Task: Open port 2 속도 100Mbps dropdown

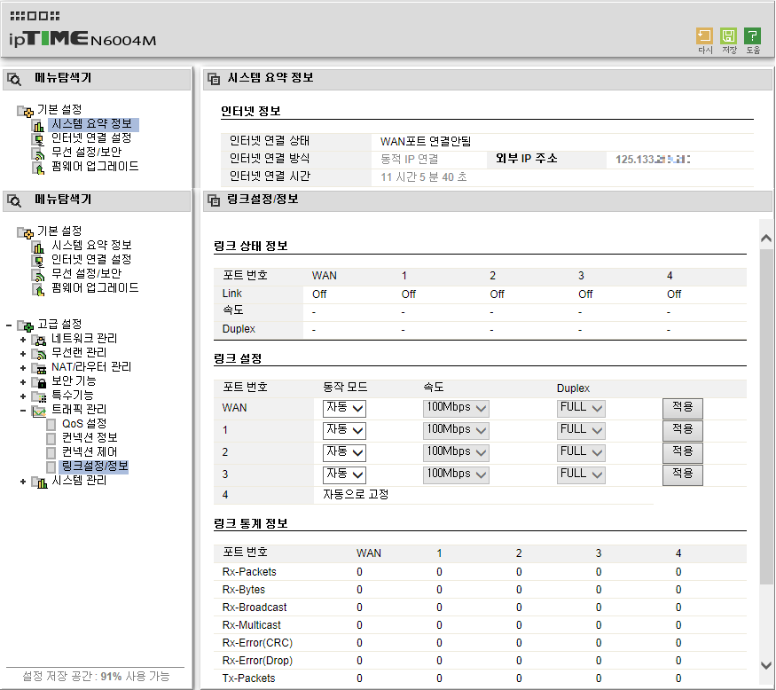Action: coord(456,452)
